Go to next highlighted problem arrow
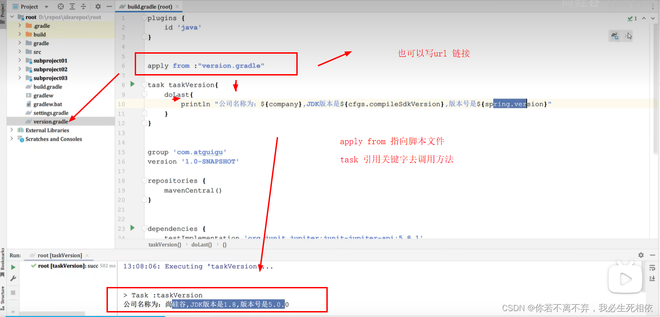Screen dimensions: 660x317 (x=653, y=19)
